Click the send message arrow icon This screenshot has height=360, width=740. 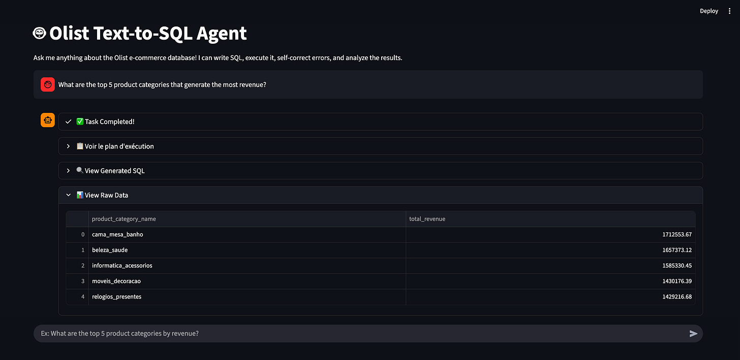[693, 333]
